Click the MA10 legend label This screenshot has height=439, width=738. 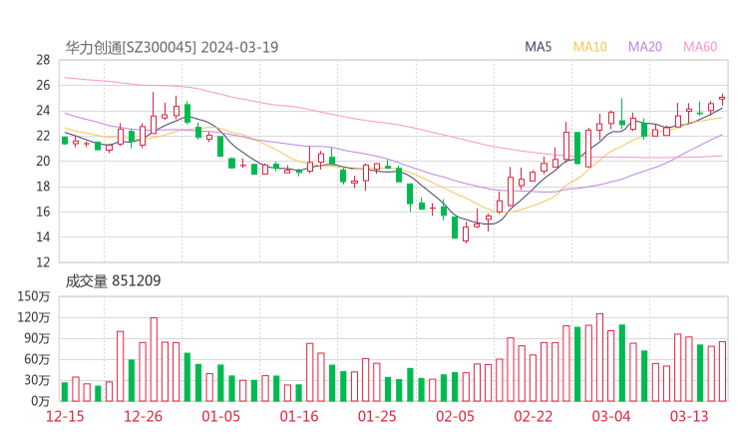589,47
